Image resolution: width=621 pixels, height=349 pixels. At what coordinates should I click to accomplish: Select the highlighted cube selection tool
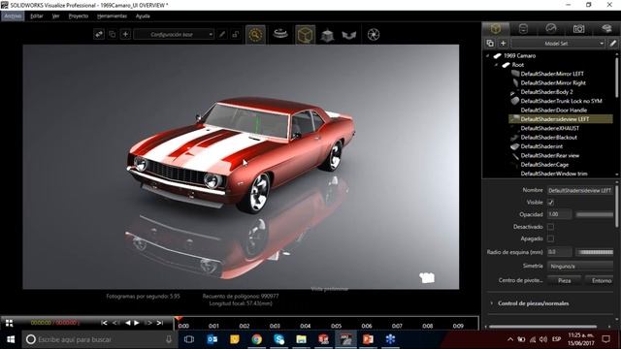click(x=306, y=35)
